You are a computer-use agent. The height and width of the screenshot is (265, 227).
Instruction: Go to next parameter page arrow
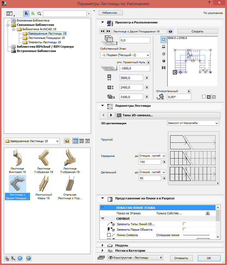pyautogui.click(x=111, y=115)
